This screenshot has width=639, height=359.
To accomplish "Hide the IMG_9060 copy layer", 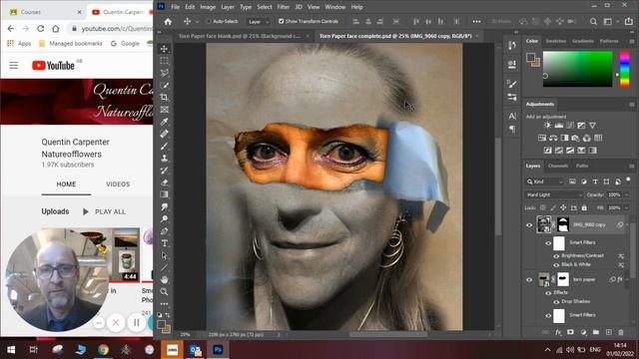I will pos(529,225).
